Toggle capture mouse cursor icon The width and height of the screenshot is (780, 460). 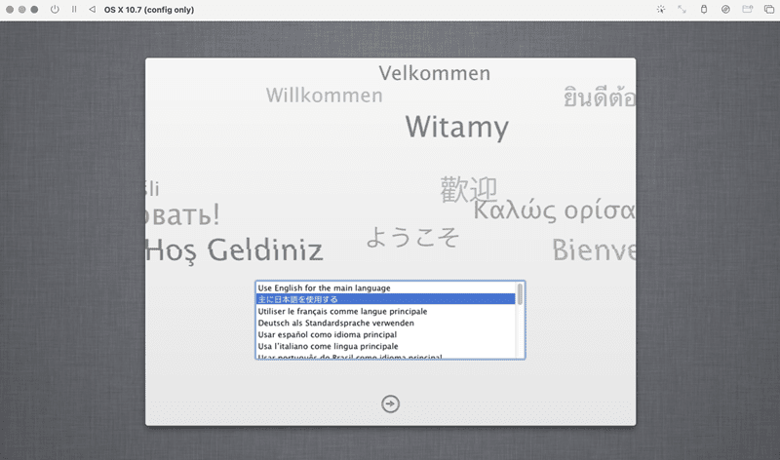click(661, 10)
